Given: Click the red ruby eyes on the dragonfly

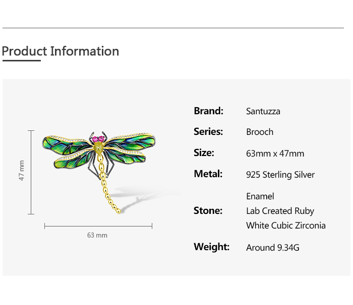Looking at the screenshot, I should [98, 138].
